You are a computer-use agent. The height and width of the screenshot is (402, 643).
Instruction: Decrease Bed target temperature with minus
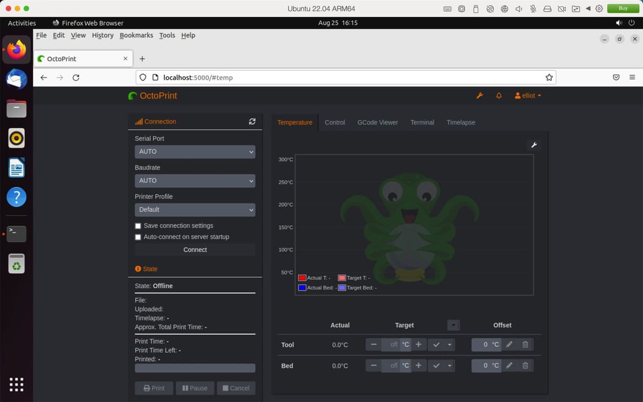pyautogui.click(x=373, y=366)
